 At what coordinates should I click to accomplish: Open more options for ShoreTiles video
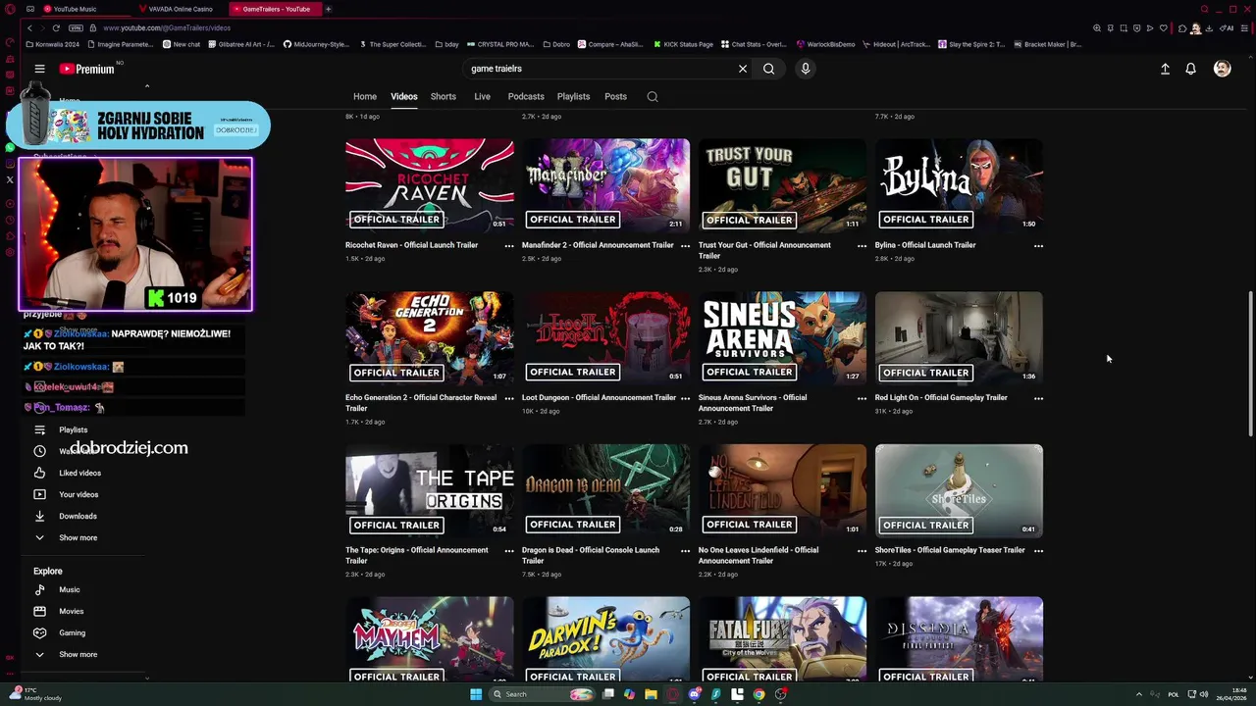[x=1038, y=551]
